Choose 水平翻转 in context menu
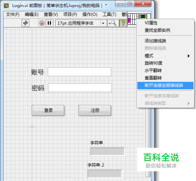Viewport: 196px width, 181px height. coord(165,70)
